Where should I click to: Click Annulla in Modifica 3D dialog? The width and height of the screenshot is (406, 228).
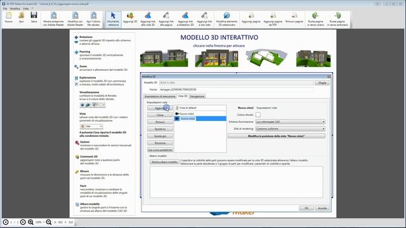[x=322, y=208]
